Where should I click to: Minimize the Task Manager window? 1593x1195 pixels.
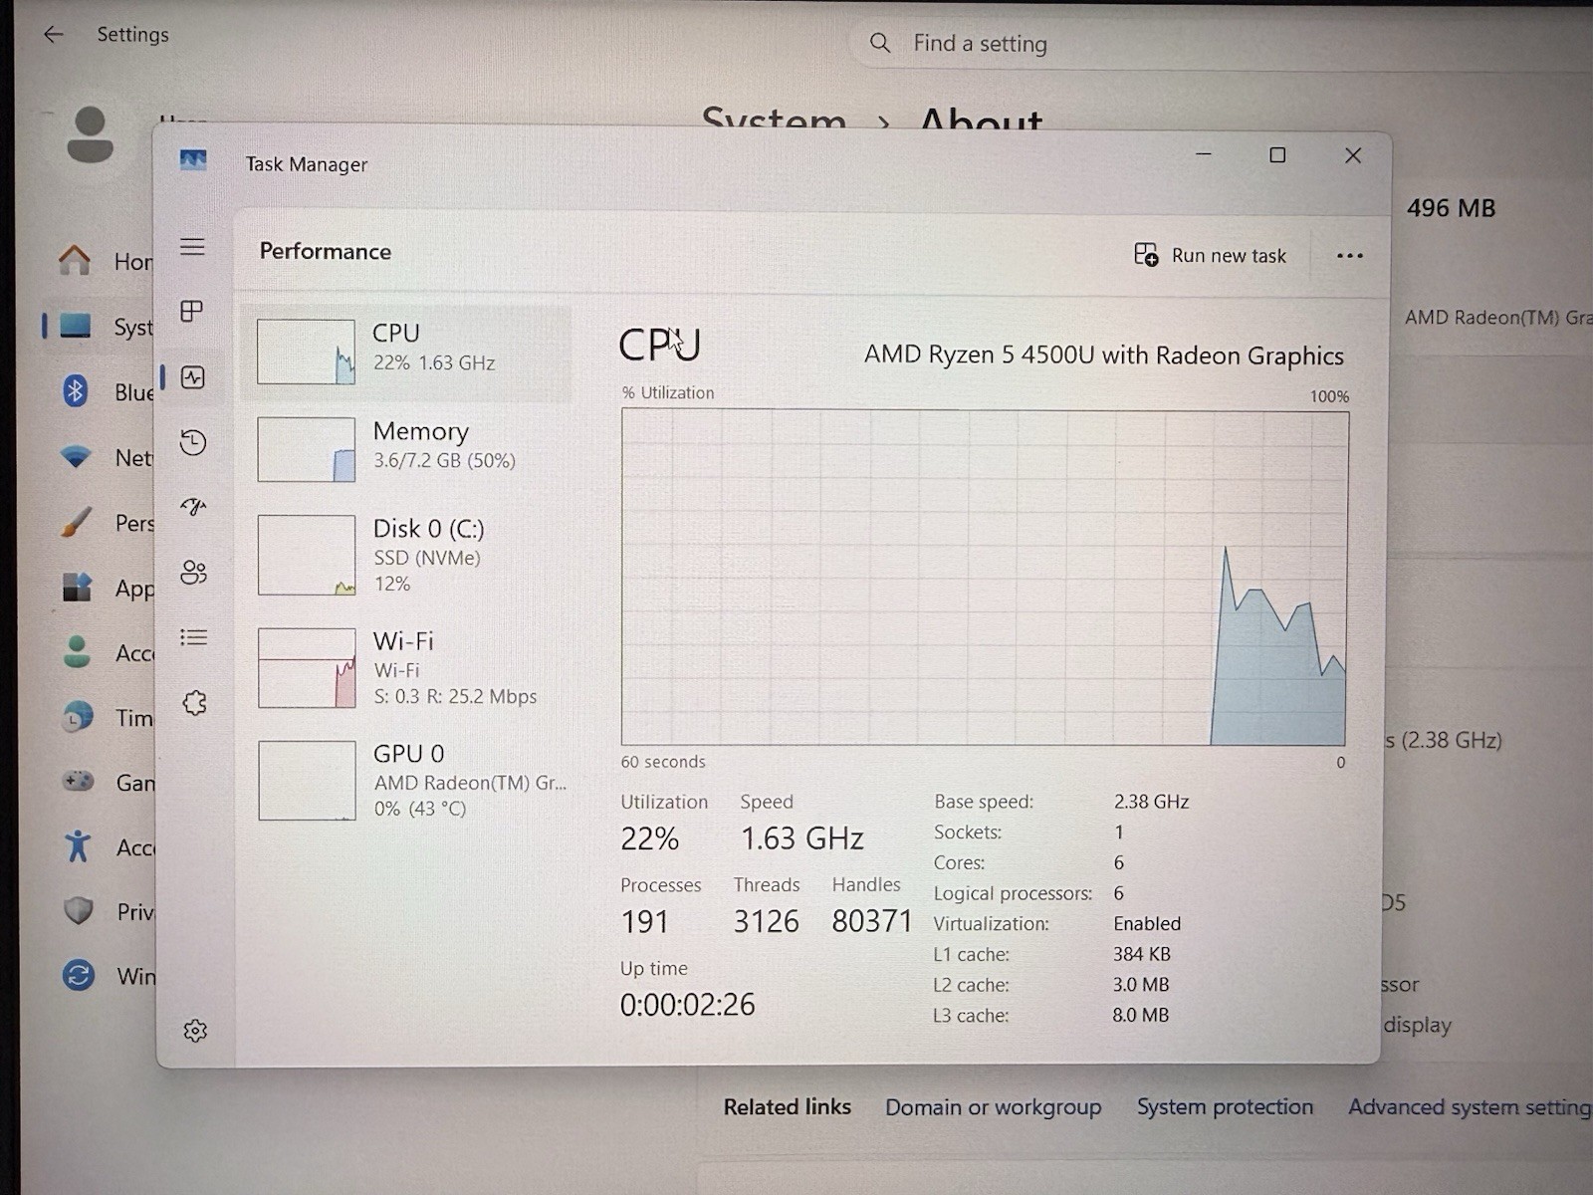tap(1204, 155)
